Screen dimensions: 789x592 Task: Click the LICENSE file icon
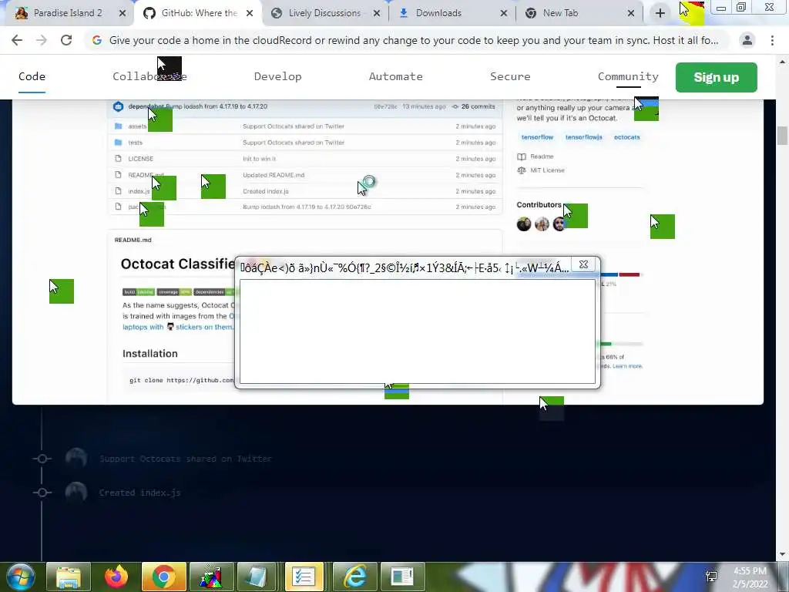pos(118,159)
